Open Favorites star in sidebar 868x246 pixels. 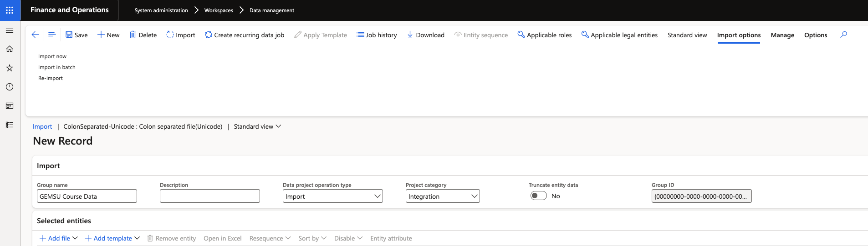pos(10,68)
